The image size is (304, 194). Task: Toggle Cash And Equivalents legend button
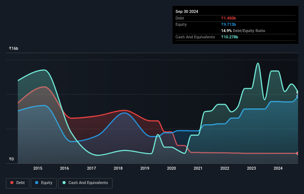click(85, 183)
